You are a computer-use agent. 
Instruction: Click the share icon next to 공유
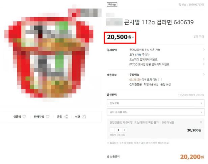(66, 117)
